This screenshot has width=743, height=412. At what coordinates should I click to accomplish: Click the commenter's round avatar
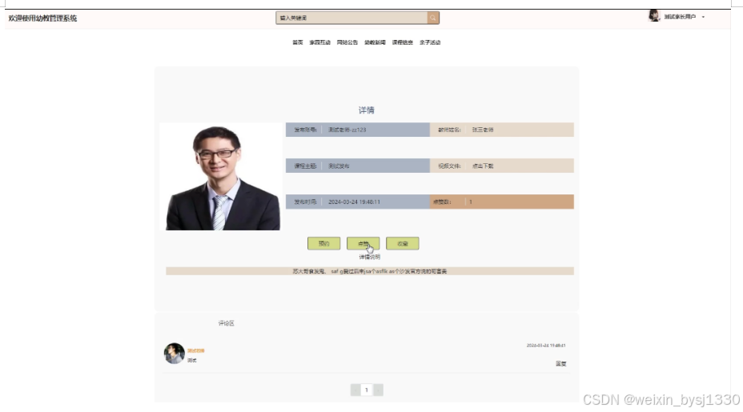[175, 354]
